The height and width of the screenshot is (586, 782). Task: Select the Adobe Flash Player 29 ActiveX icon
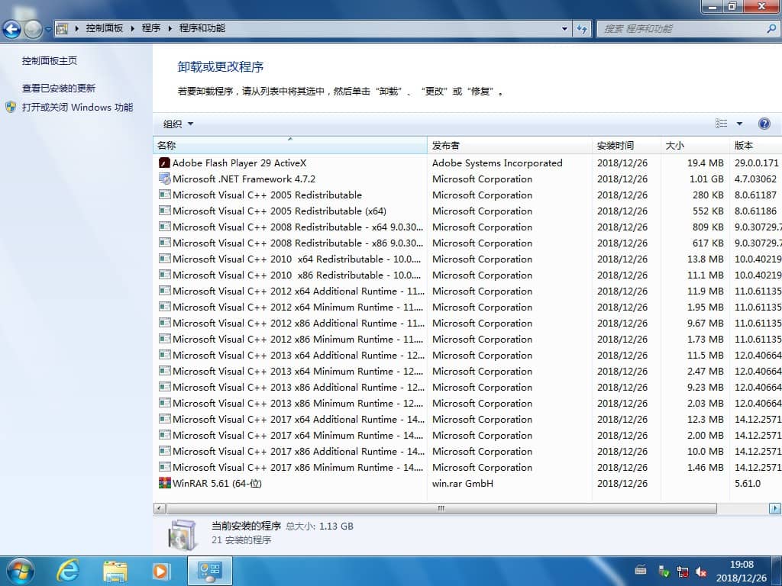pyautogui.click(x=163, y=163)
